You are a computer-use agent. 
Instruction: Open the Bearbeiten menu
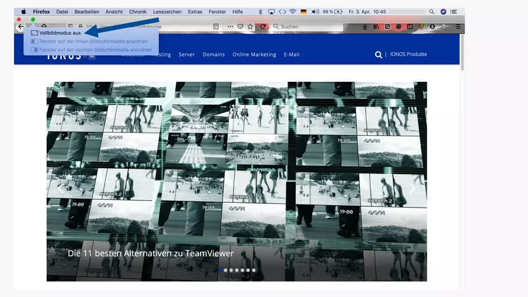click(x=87, y=12)
